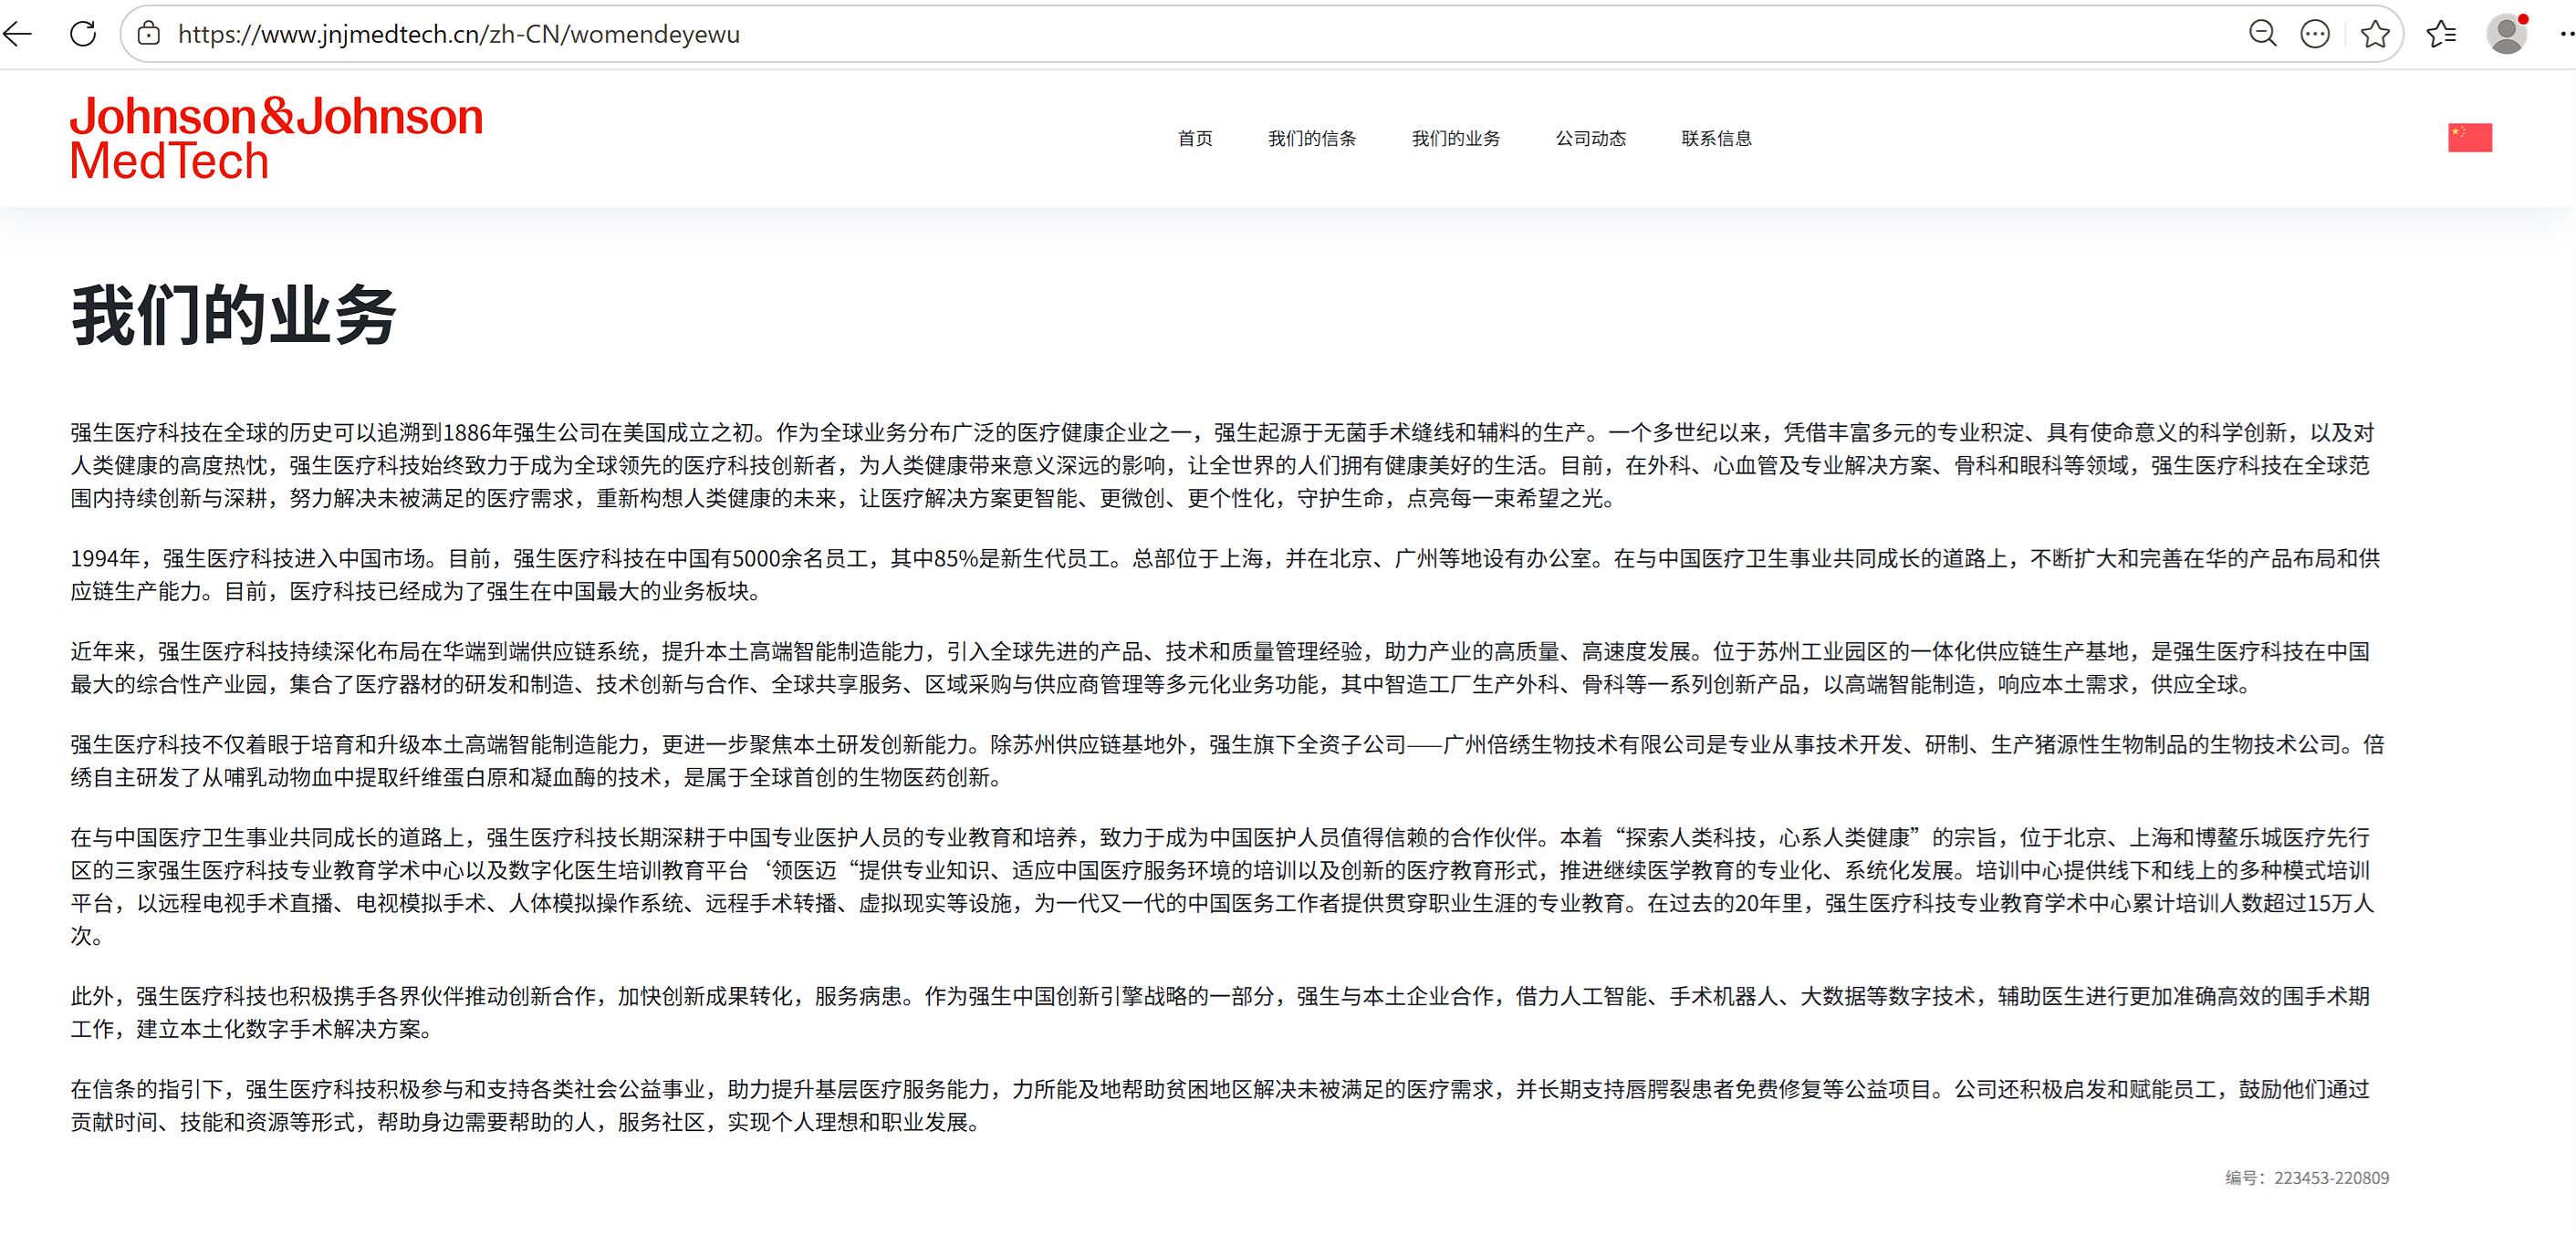The height and width of the screenshot is (1235, 2576).
Task: Click the paragraph starting 在信条的指引下
Action: 1220,1105
